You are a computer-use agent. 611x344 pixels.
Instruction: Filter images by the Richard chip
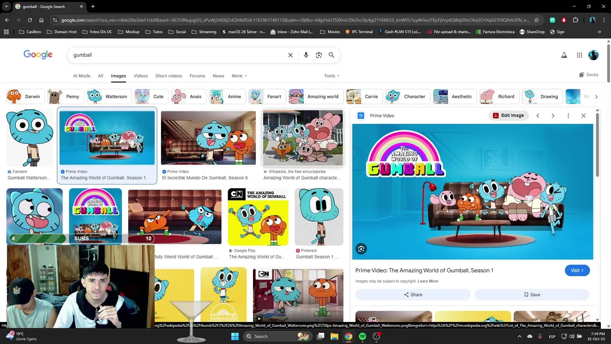point(498,97)
